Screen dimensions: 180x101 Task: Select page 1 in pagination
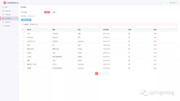pyautogui.click(x=97, y=74)
